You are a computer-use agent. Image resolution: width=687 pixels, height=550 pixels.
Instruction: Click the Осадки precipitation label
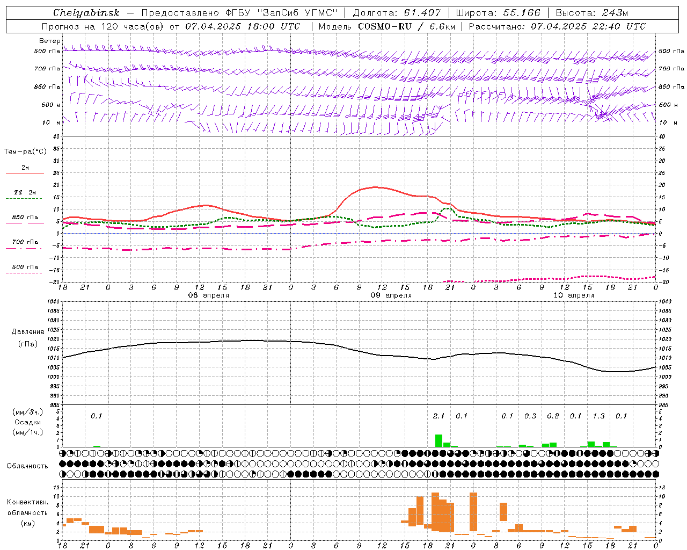click(x=27, y=422)
